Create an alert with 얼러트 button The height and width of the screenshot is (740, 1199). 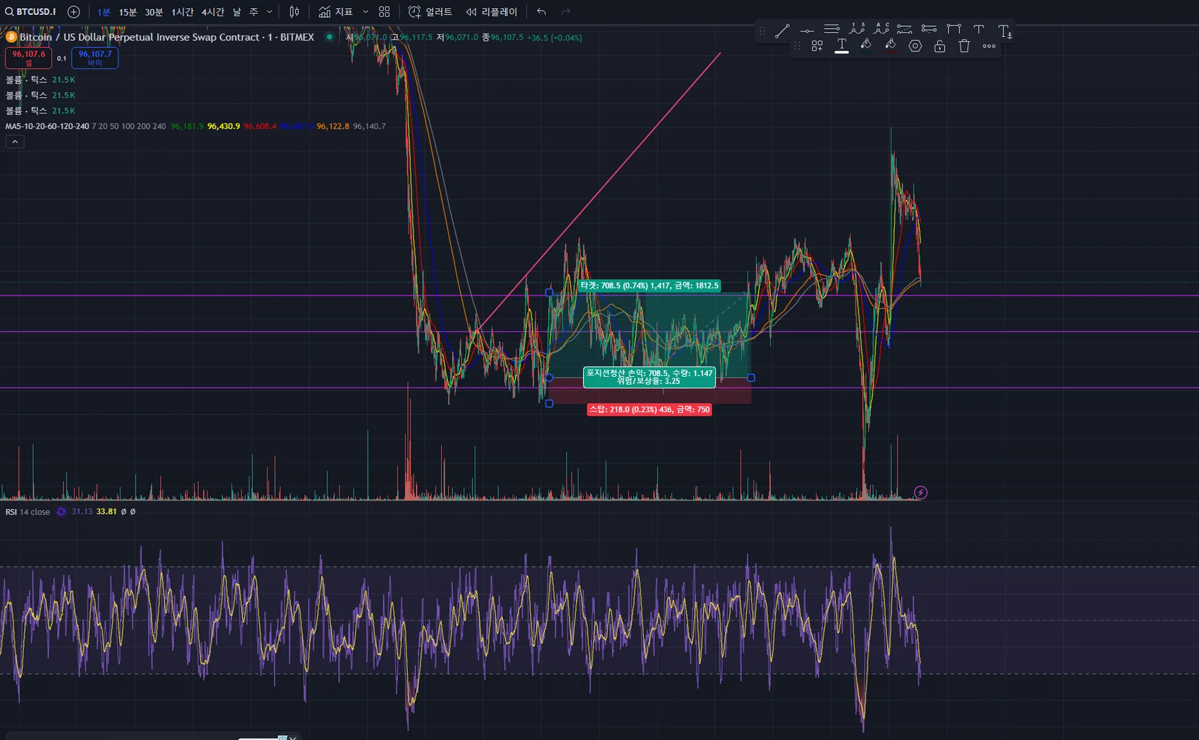430,12
